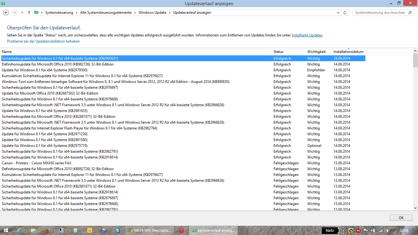This screenshot has height=235, width=418.
Task: Select the Flash Player KB2982794 update row
Action: tap(183, 128)
